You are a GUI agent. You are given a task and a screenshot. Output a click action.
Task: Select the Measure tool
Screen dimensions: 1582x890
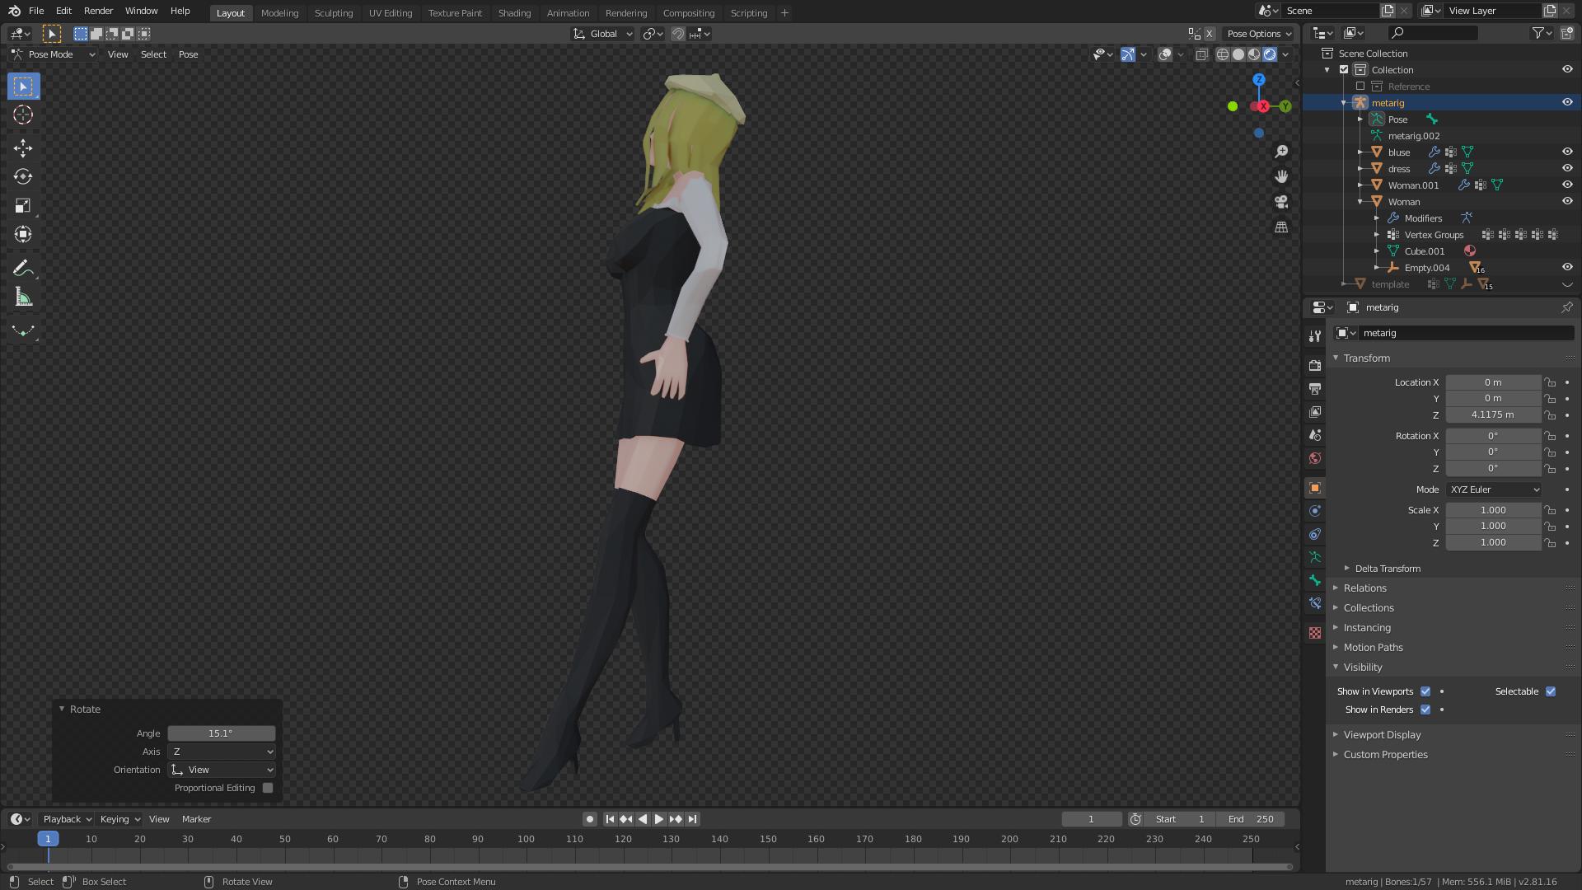[x=23, y=297]
